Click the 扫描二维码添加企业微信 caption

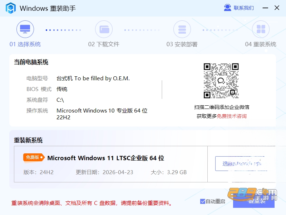(x=222, y=107)
